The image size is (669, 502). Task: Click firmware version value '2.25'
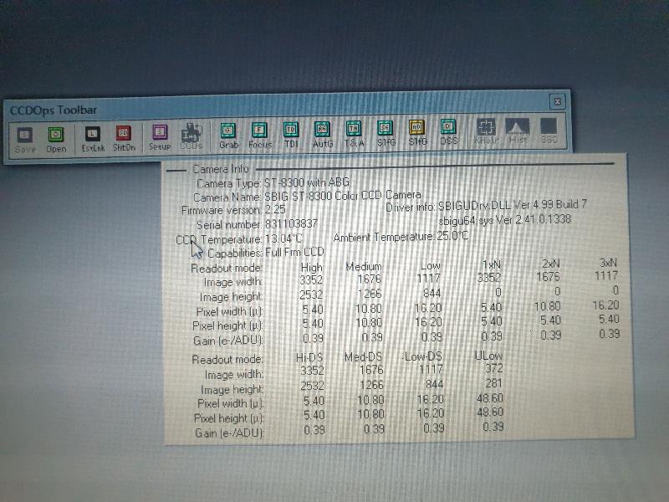coord(275,210)
